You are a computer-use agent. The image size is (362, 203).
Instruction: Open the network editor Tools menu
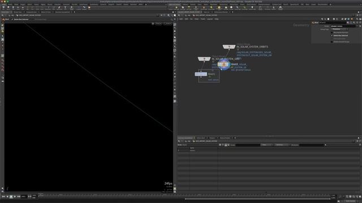tap(202, 19)
